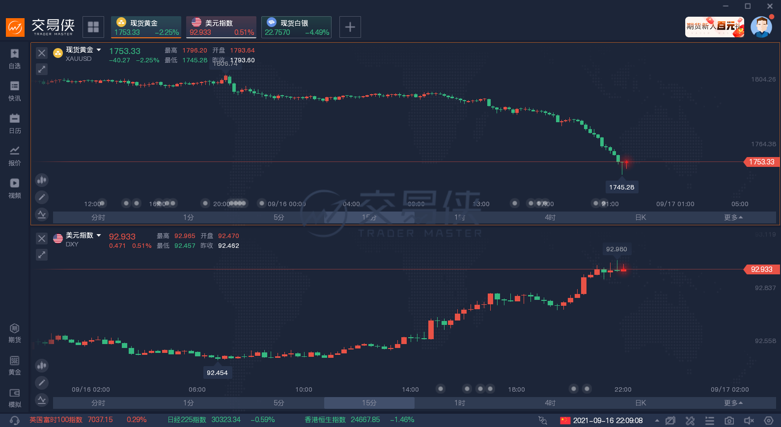
Task: Click candlestick chart type icon on DXY chart
Action: pos(42,366)
